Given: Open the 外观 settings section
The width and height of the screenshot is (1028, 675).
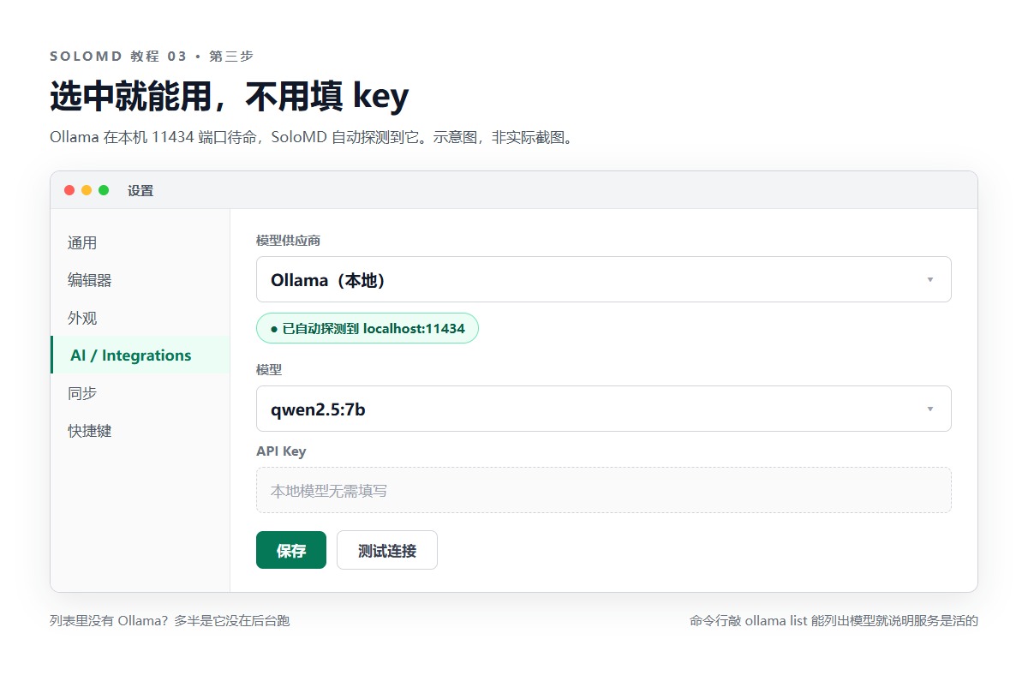Looking at the screenshot, I should coord(140,318).
